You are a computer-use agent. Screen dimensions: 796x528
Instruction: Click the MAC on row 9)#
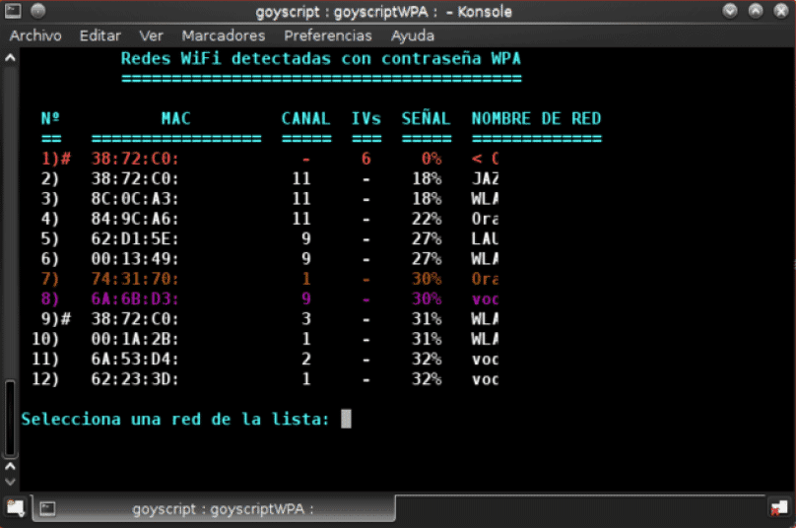point(135,319)
